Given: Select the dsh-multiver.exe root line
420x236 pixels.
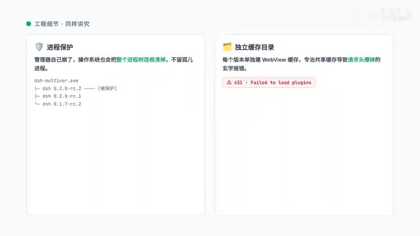Looking at the screenshot, I should [x=56, y=81].
